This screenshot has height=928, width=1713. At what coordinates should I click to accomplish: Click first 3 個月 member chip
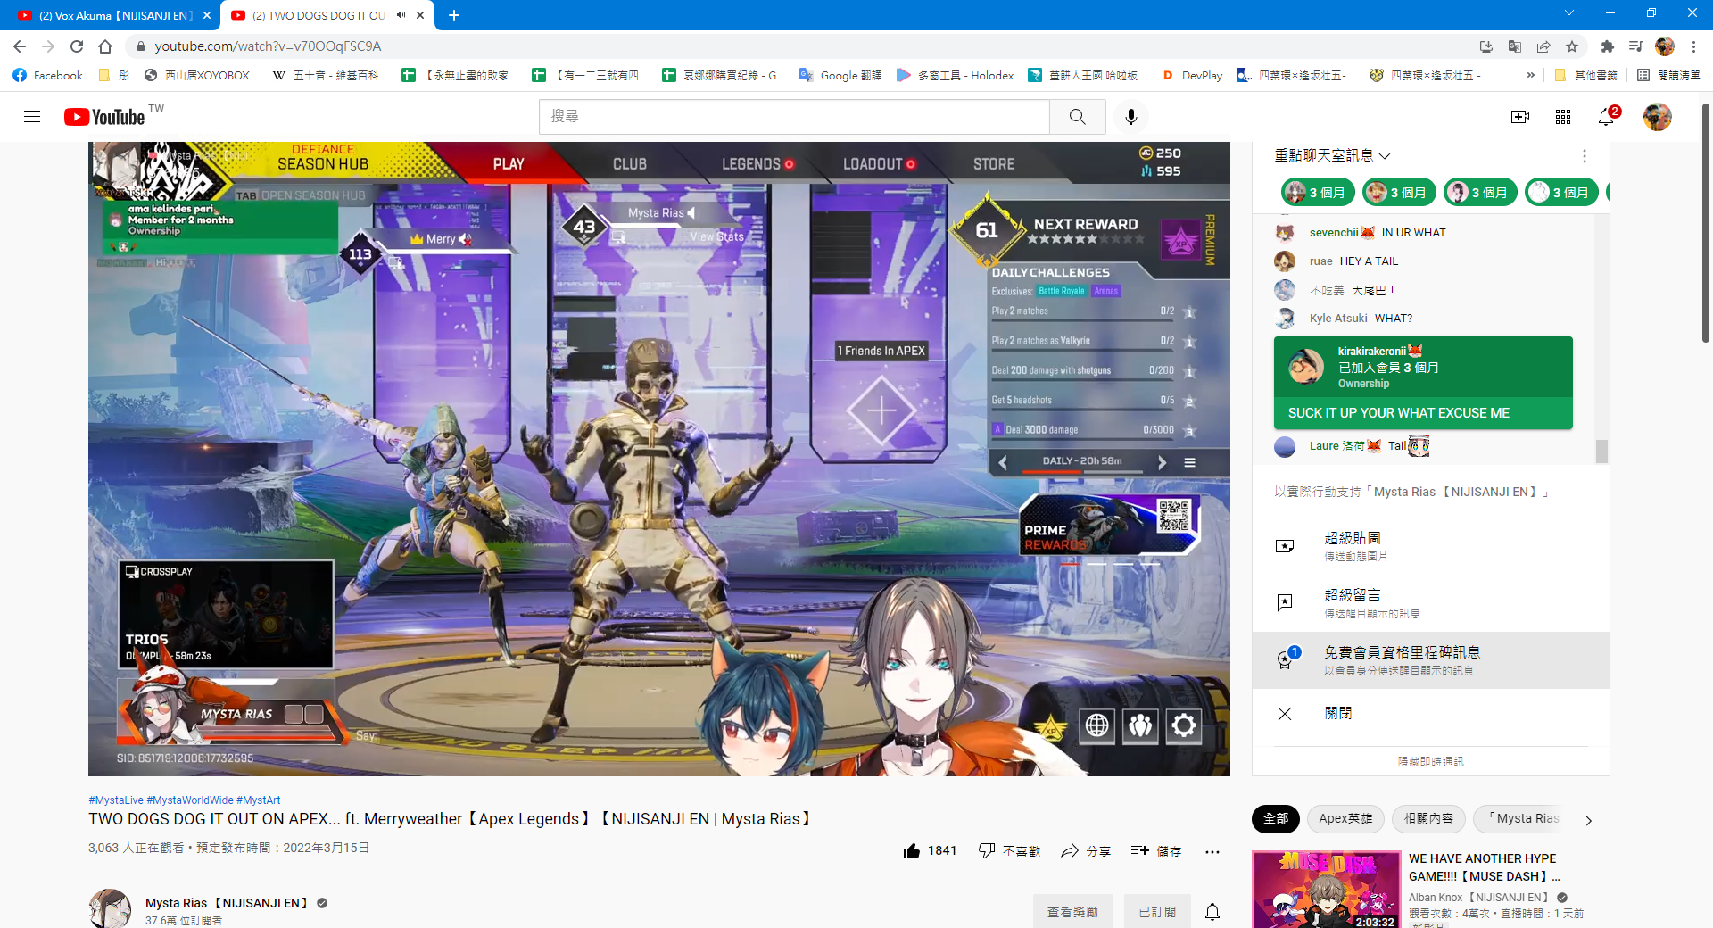(1318, 192)
